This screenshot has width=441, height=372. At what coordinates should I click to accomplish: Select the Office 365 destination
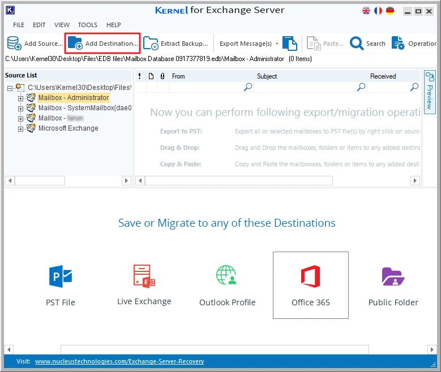point(310,277)
